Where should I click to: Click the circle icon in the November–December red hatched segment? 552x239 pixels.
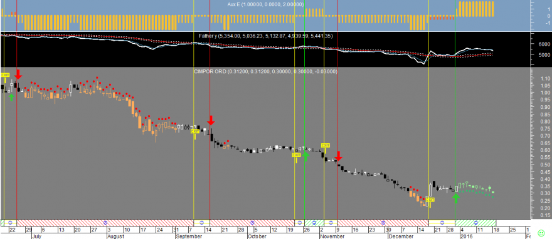pyautogui.click(x=383, y=223)
